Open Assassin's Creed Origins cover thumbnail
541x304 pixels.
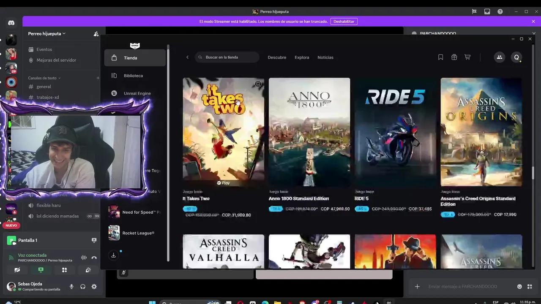pyautogui.click(x=481, y=132)
